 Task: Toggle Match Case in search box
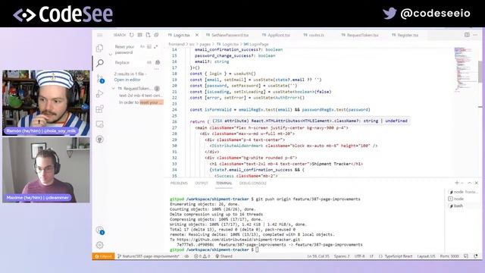[142, 46]
